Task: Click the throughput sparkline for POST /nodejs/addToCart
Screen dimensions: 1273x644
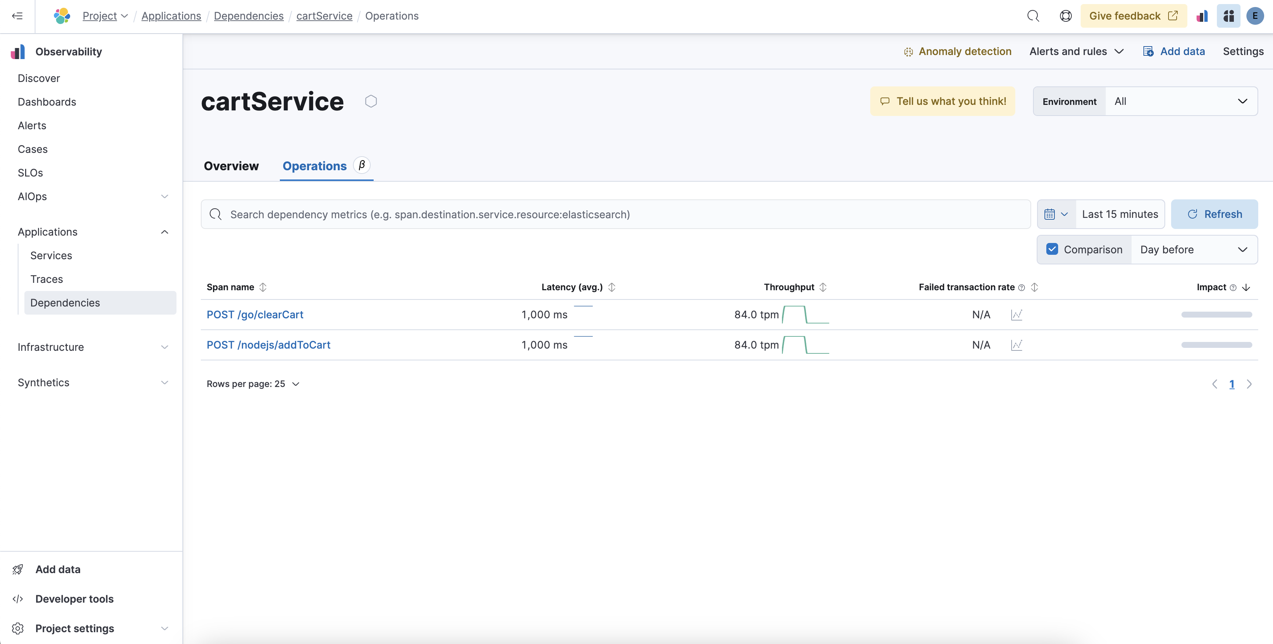Action: coord(806,345)
